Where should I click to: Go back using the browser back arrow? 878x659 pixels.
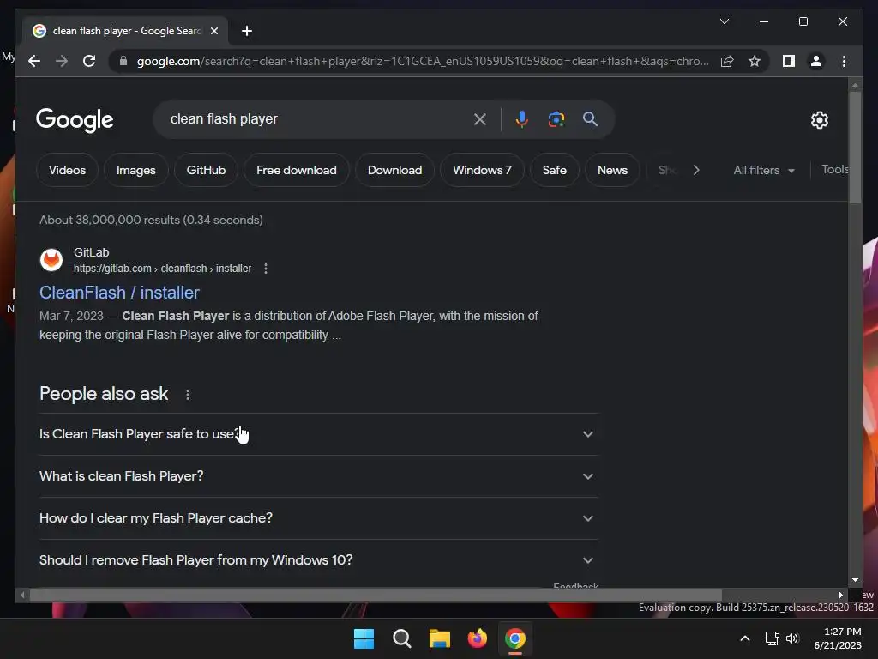[34, 61]
